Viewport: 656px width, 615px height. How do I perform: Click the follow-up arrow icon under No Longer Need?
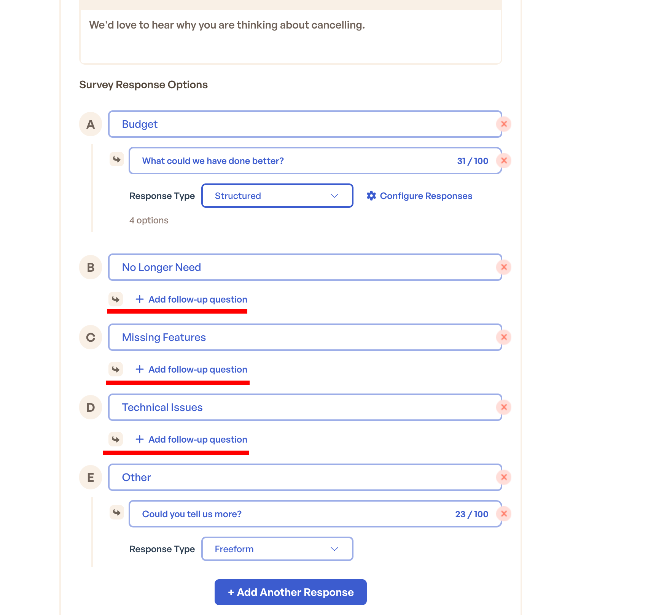point(116,299)
